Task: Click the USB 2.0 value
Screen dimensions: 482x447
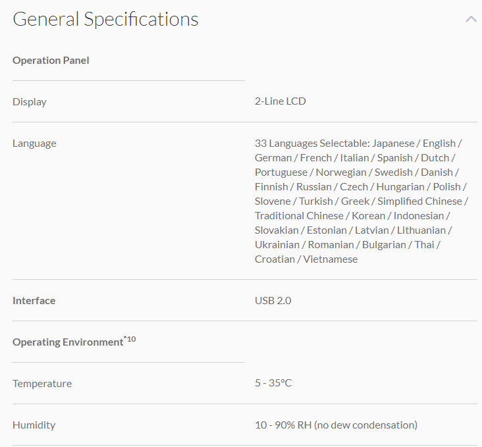Action: 273,301
